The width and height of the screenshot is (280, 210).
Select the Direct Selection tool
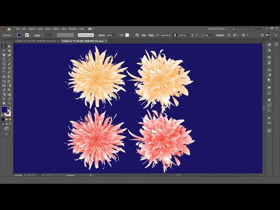(9, 46)
